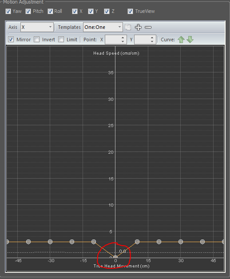Enable the Invert checkbox
The width and height of the screenshot is (230, 279).
point(37,40)
